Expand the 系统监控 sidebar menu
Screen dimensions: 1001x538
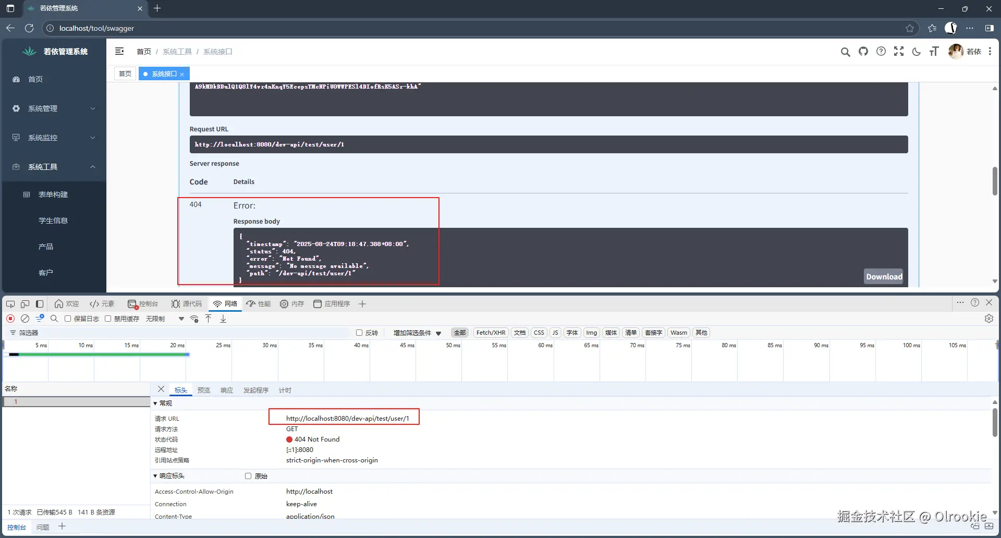(54, 138)
